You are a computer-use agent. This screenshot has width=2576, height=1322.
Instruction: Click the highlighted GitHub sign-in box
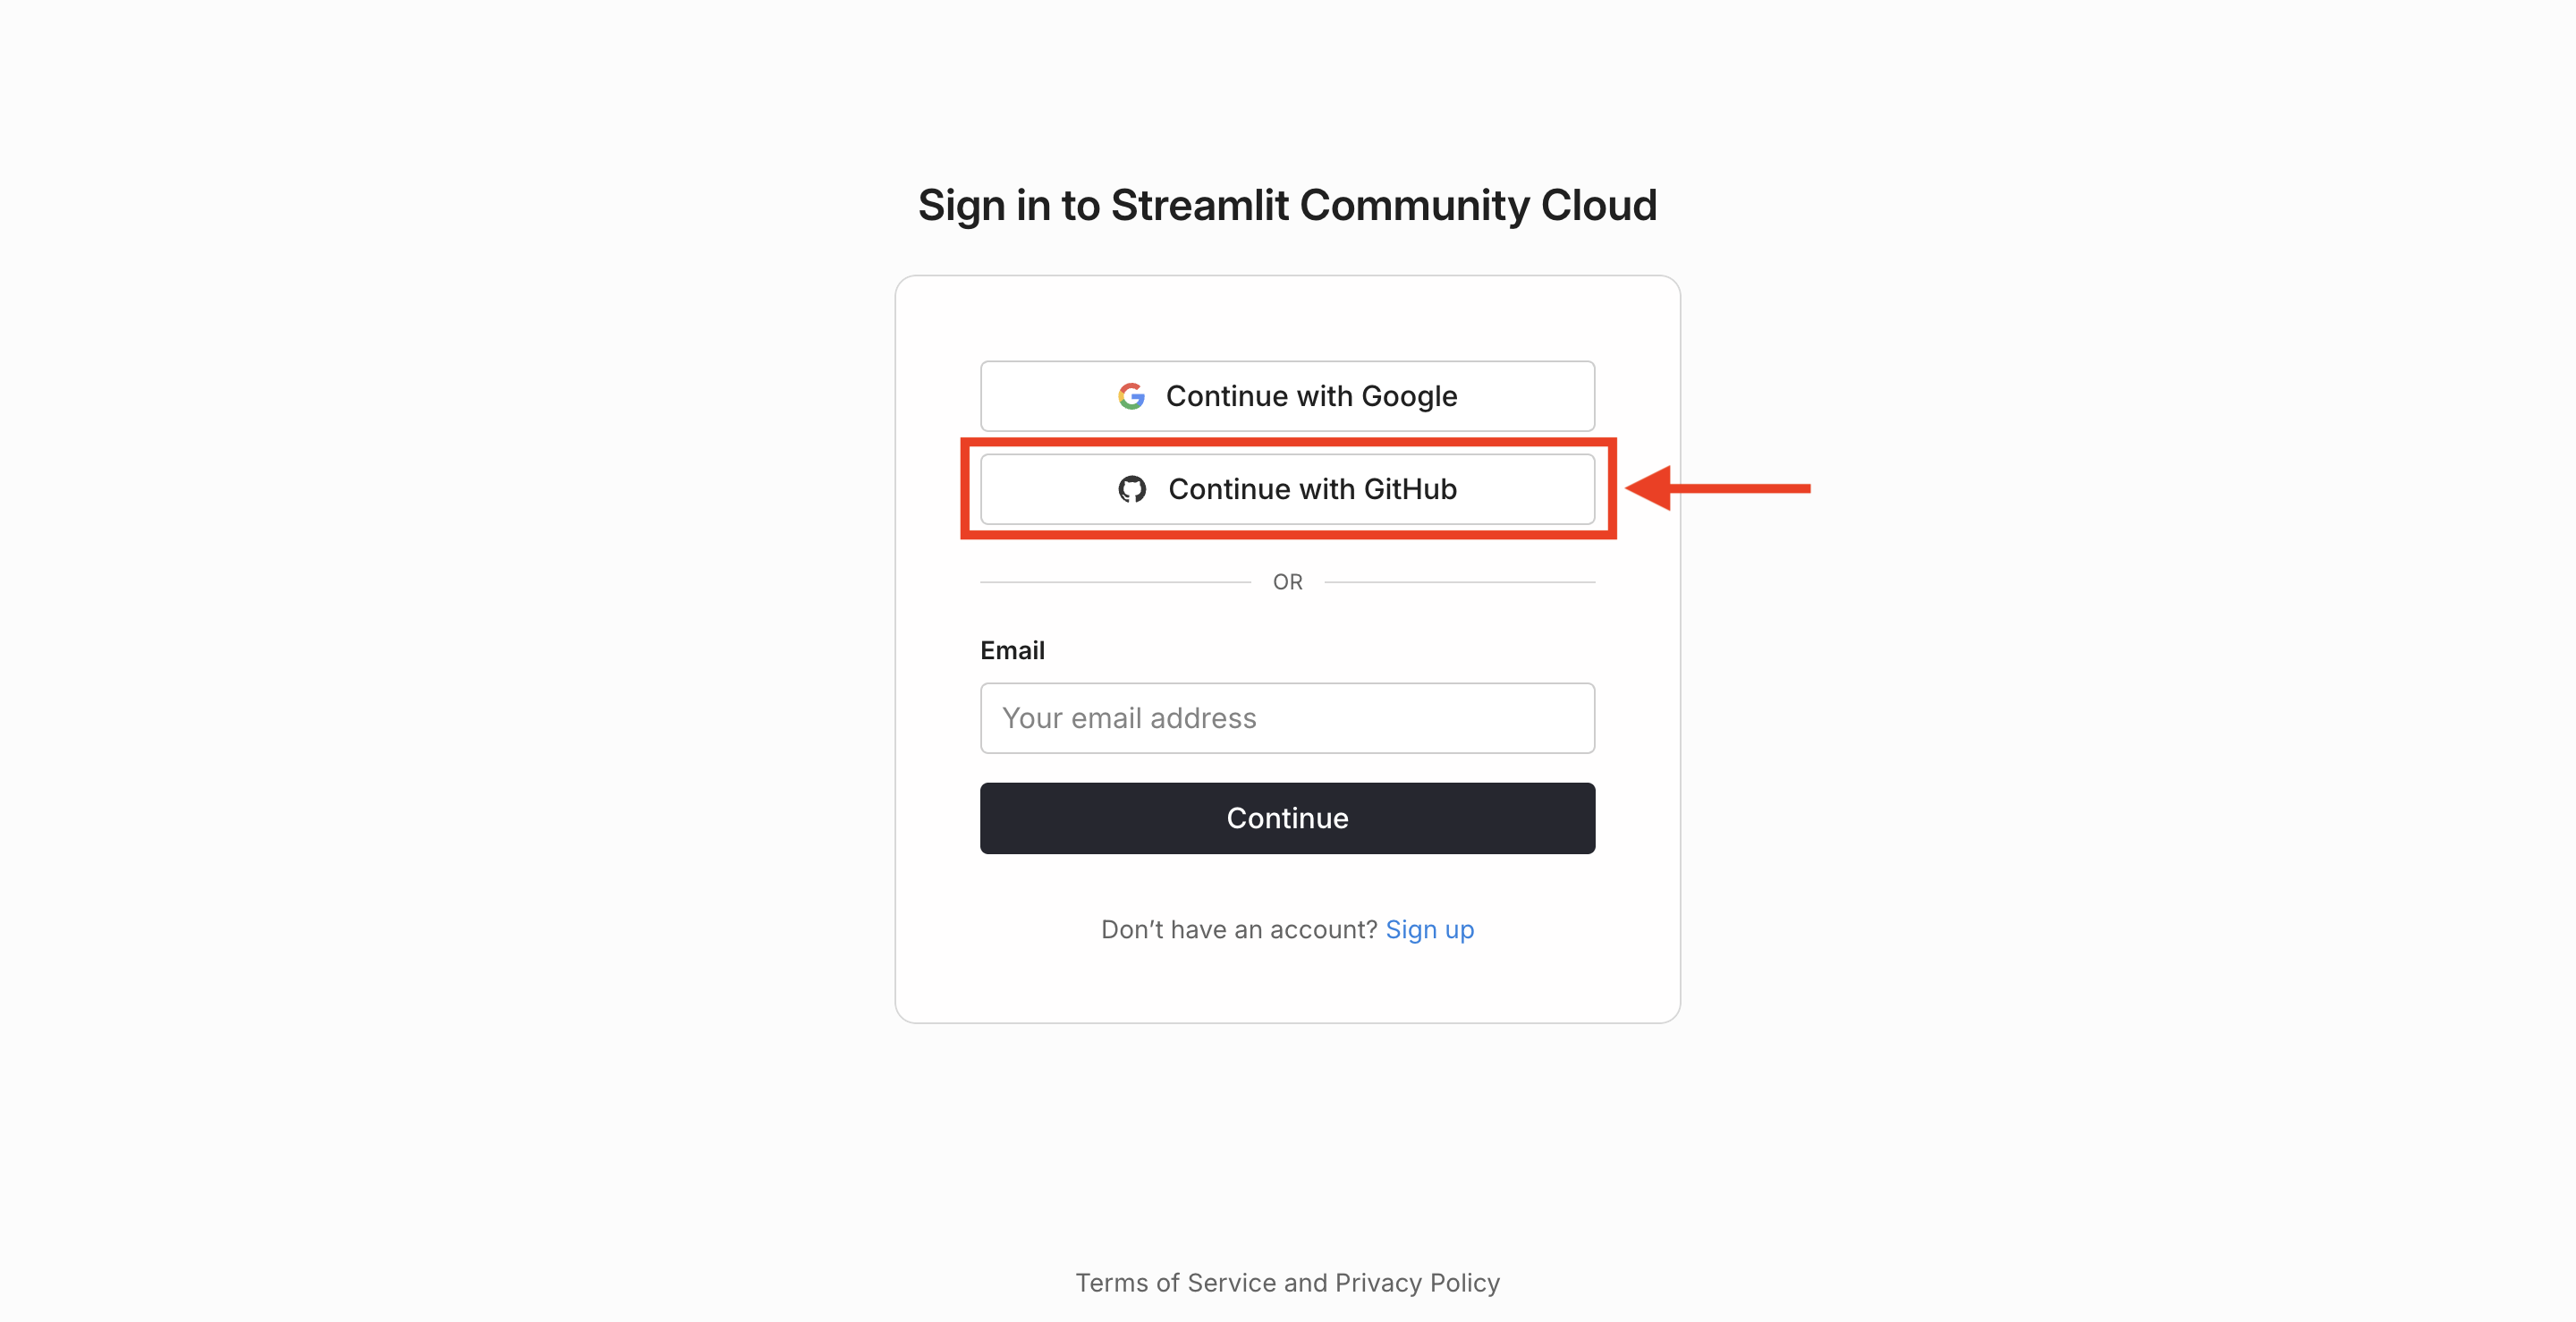pyautogui.click(x=1287, y=489)
